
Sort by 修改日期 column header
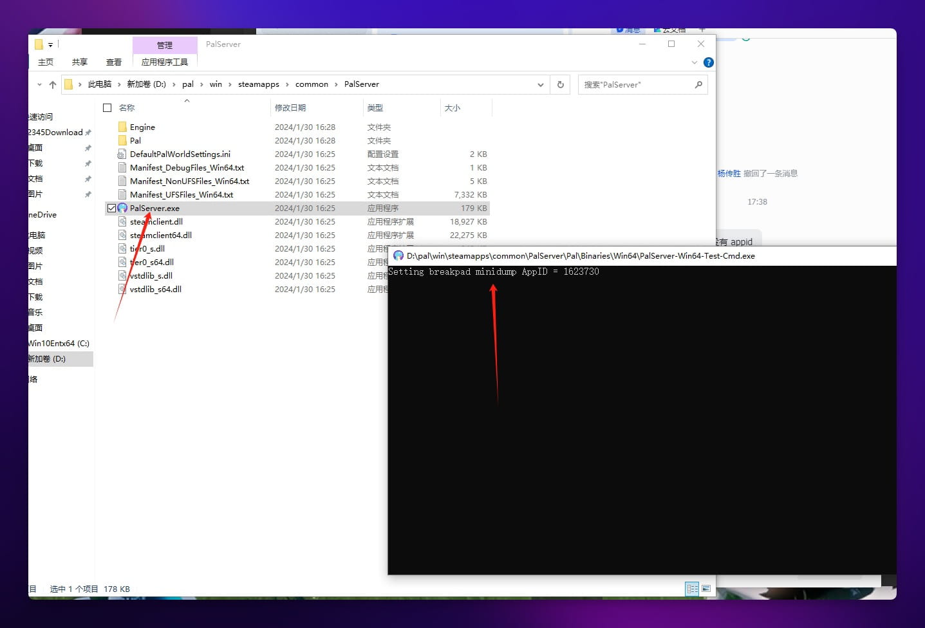tap(290, 108)
